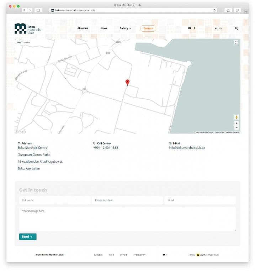Click the map zoom out minus button
The height and width of the screenshot is (271, 255).
pos(237,127)
